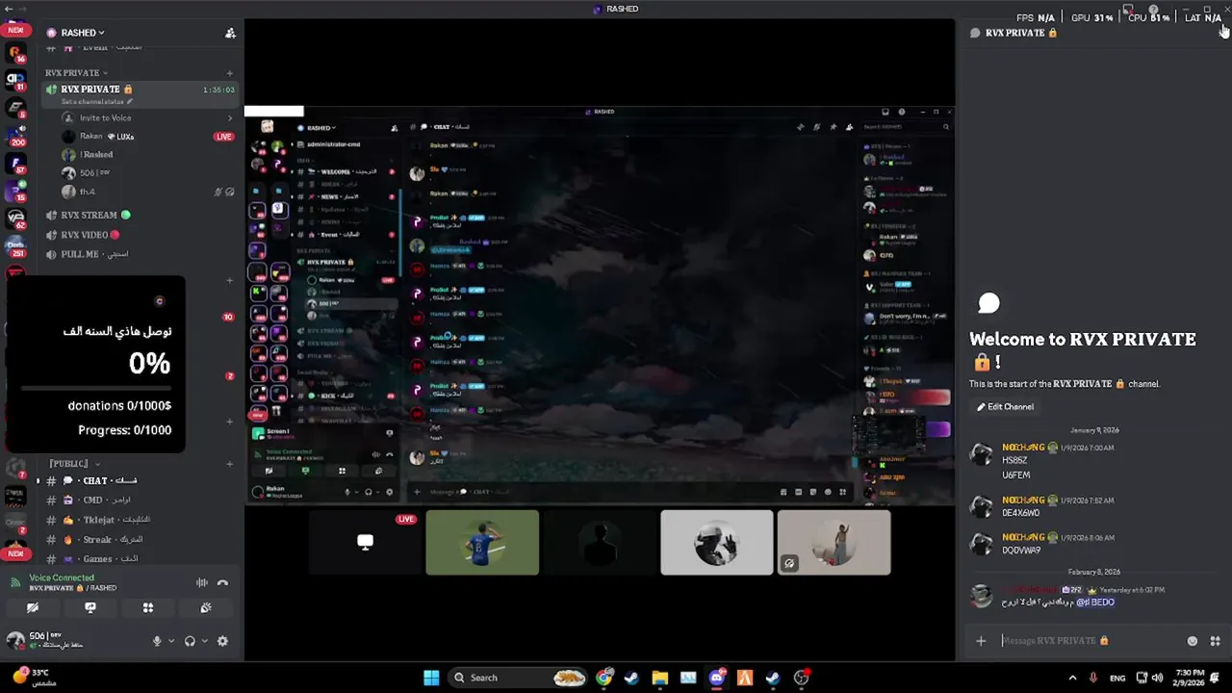Click the @BEDO mention in the message

click(x=1095, y=603)
